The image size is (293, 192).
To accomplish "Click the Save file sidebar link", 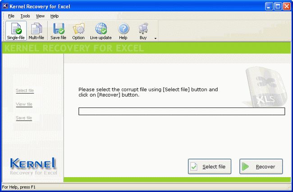I will pyautogui.click(x=24, y=118).
